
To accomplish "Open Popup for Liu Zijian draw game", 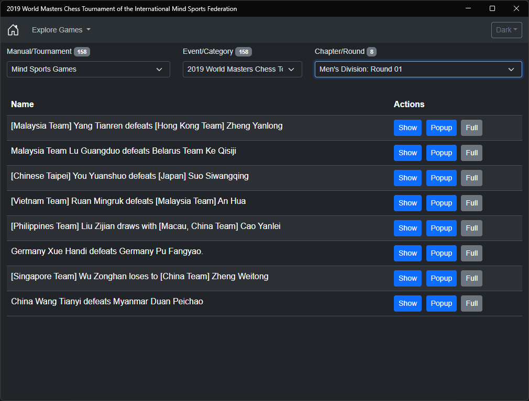I will pos(442,228).
